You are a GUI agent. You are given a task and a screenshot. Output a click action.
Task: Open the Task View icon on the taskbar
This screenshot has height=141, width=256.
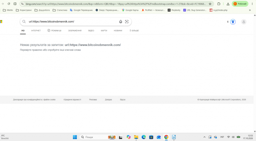click(121, 137)
